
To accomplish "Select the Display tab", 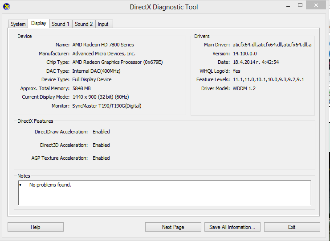I will (x=39, y=23).
